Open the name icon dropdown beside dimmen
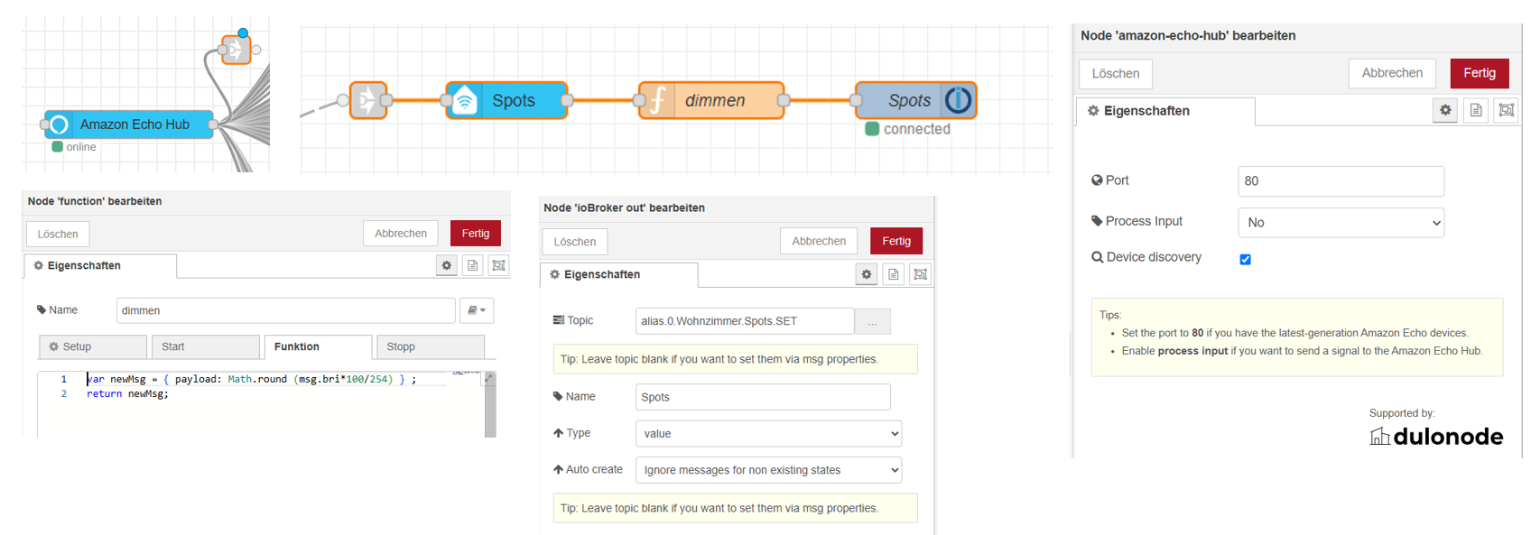The image size is (1531, 535). (x=477, y=310)
